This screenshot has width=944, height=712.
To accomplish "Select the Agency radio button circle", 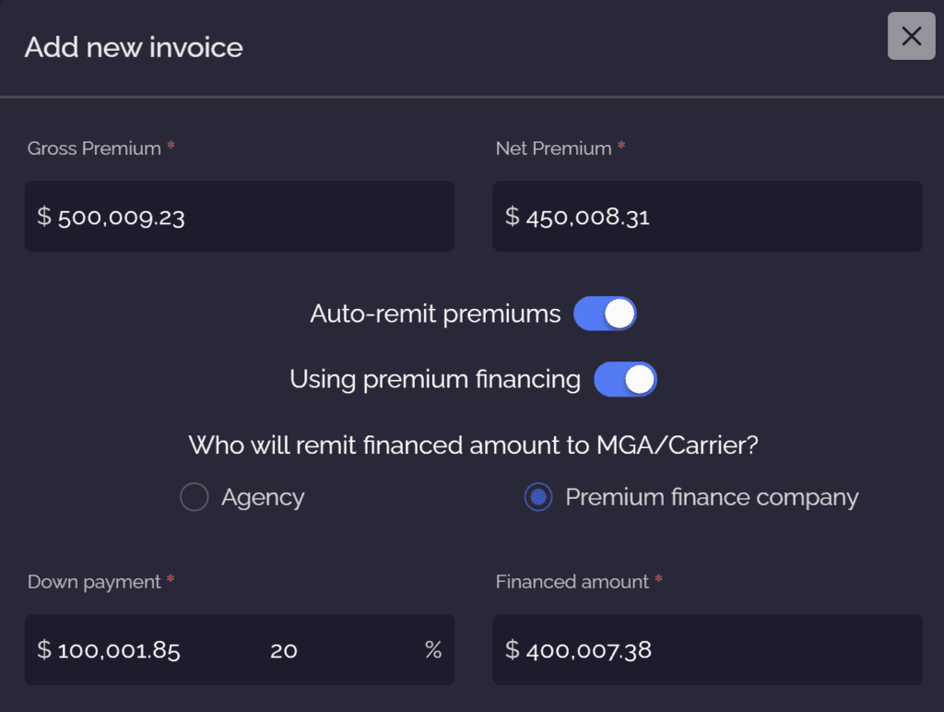I will (195, 498).
